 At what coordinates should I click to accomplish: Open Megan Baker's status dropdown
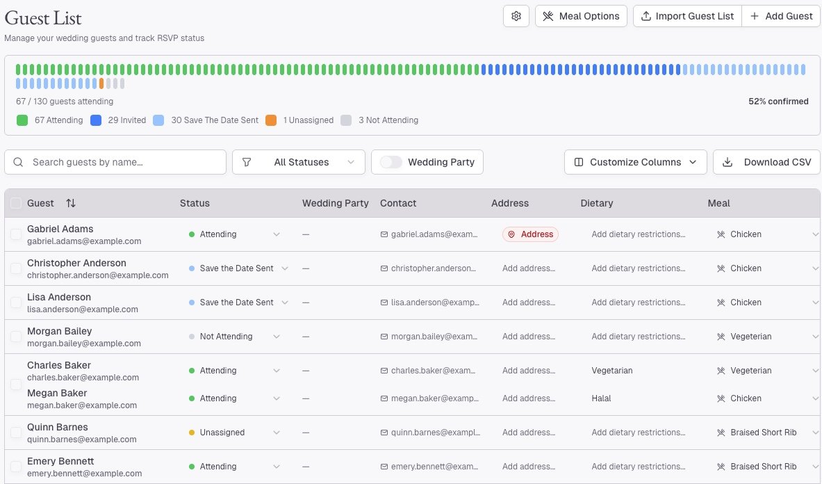(234, 398)
